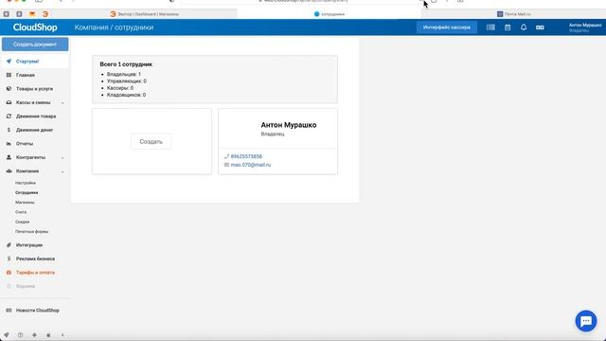Click the Всего 1 сотрудник heading
This screenshot has height=341, width=606.
tap(126, 64)
